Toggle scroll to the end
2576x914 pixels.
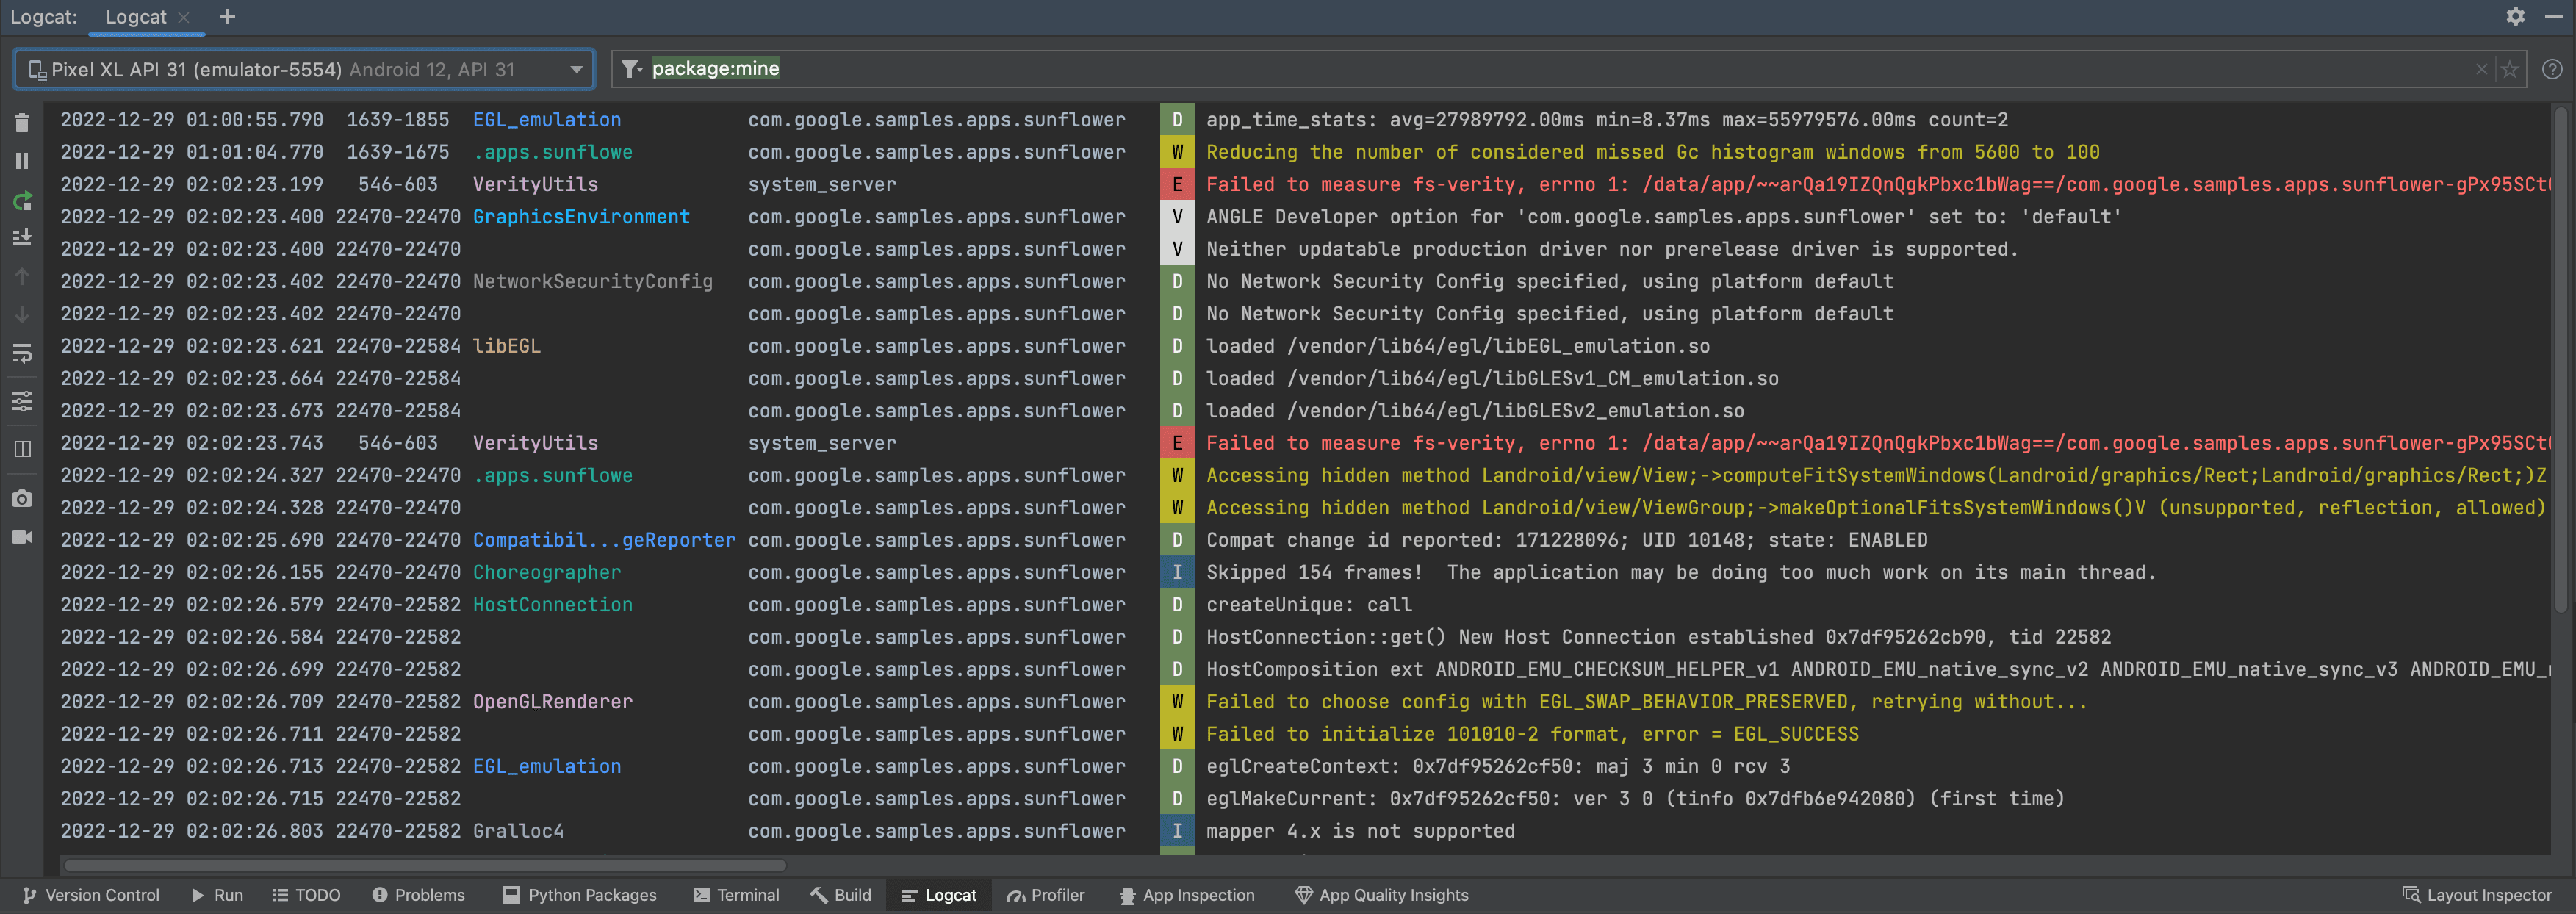click(x=22, y=238)
